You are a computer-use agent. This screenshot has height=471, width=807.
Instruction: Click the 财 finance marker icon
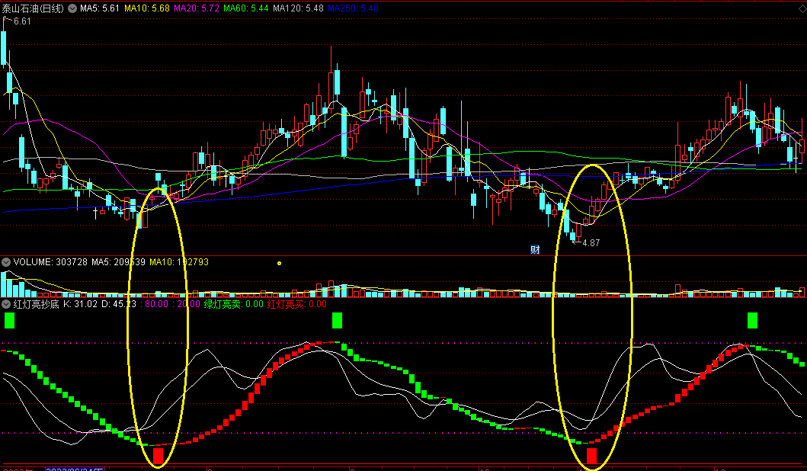coord(535,250)
